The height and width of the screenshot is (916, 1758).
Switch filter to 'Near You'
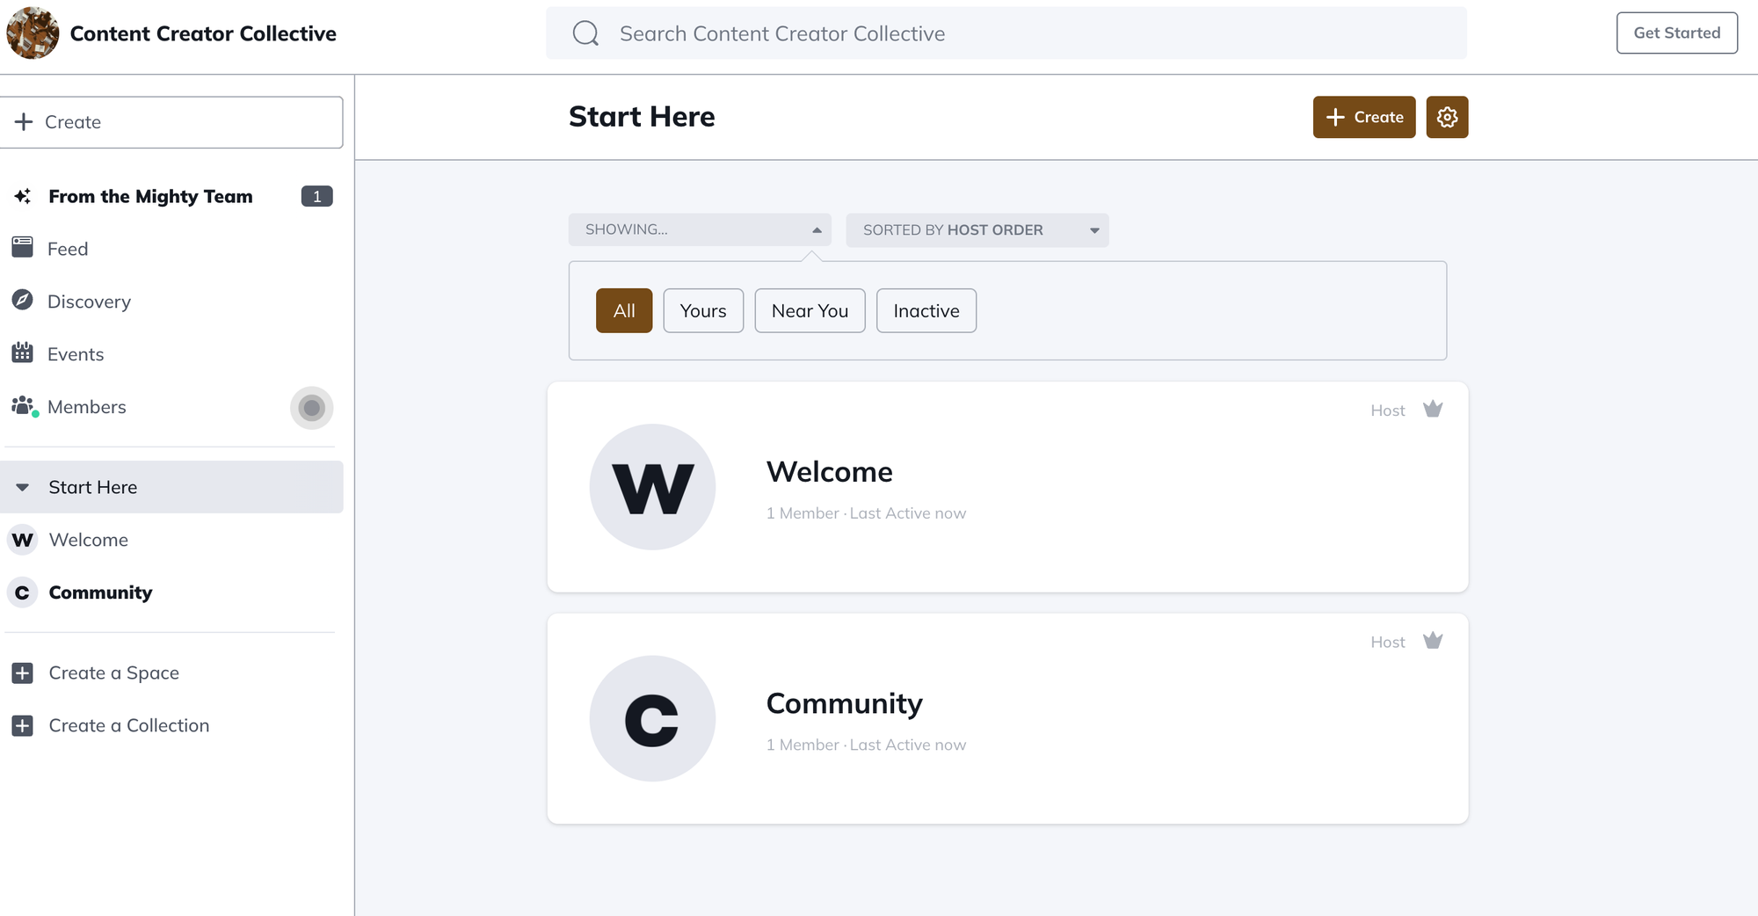(809, 310)
